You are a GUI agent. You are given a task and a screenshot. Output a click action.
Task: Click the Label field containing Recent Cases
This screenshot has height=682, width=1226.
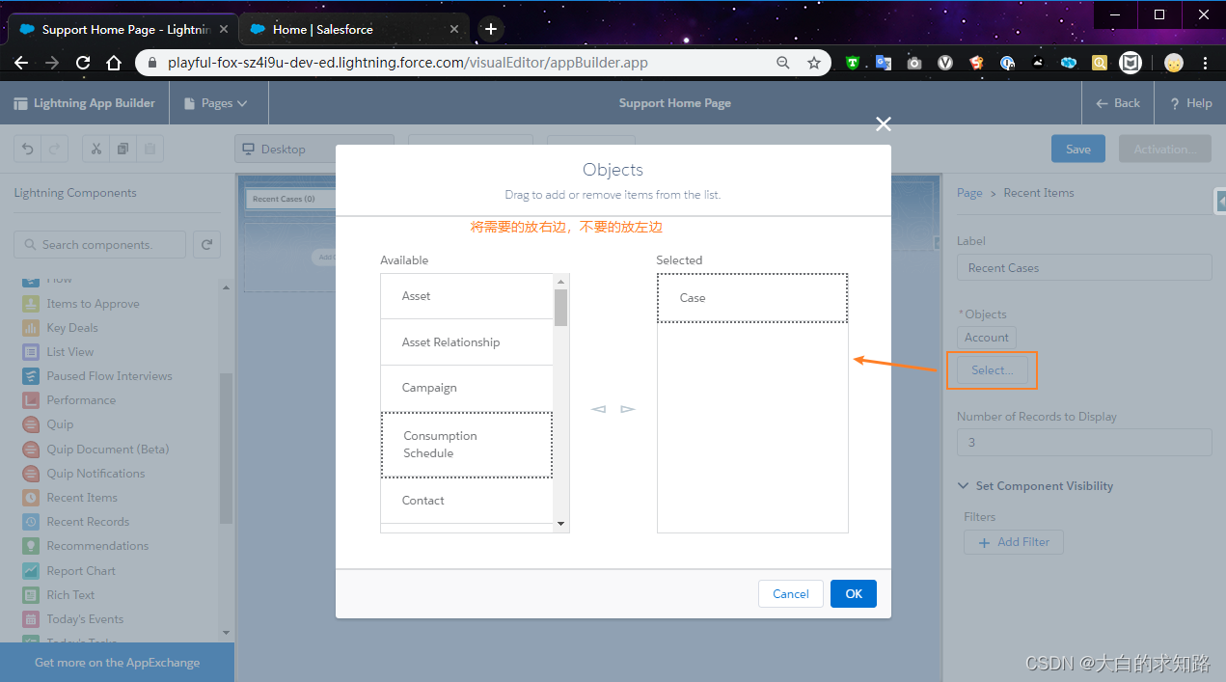[x=1084, y=267]
